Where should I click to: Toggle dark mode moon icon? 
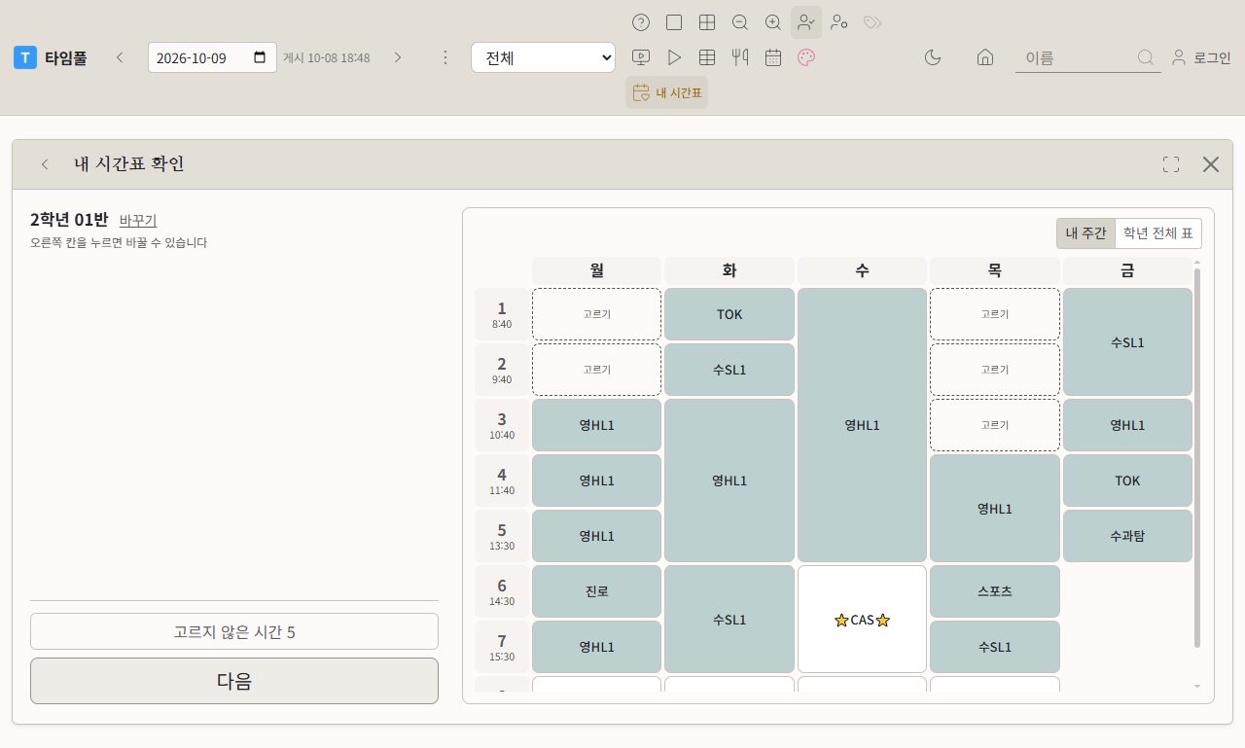tap(933, 57)
